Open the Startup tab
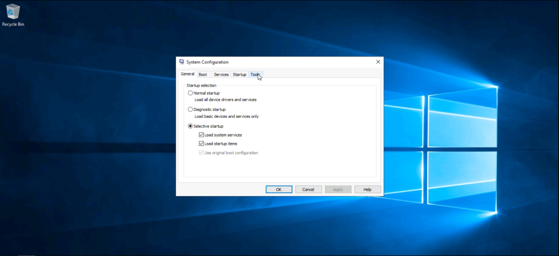The image size is (559, 256). pos(239,74)
